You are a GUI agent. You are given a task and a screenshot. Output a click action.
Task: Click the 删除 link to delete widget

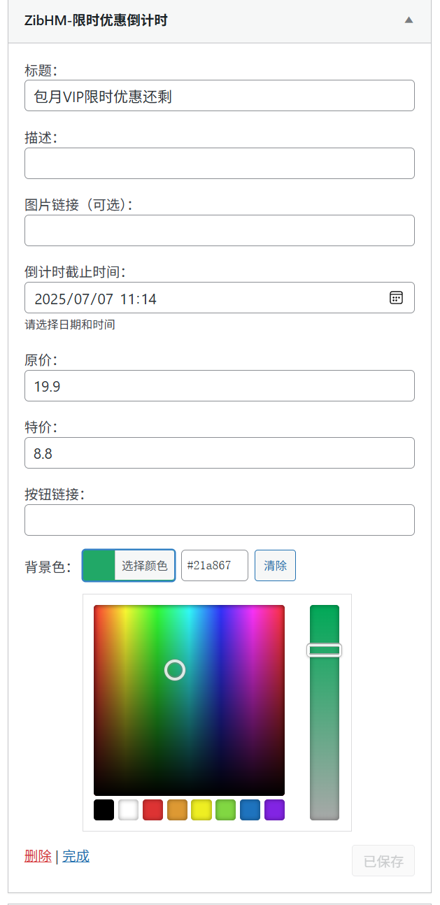(37, 855)
